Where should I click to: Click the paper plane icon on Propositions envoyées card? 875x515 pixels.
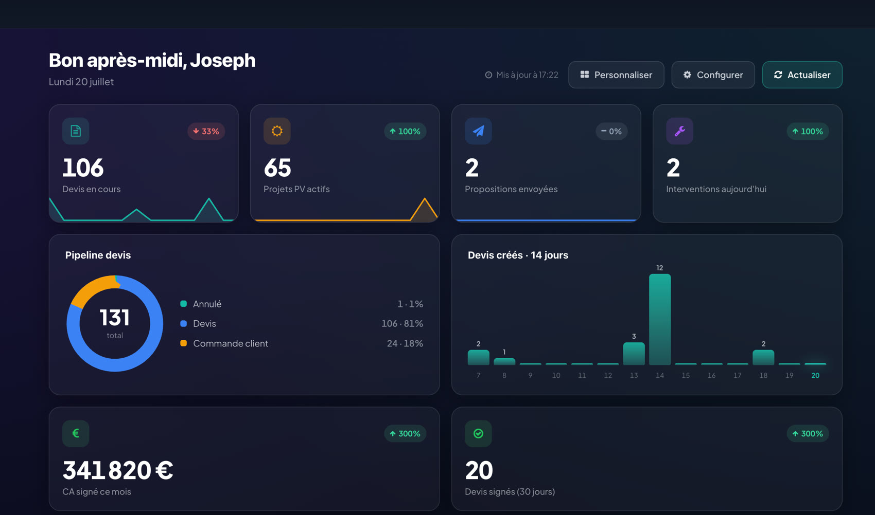[478, 131]
